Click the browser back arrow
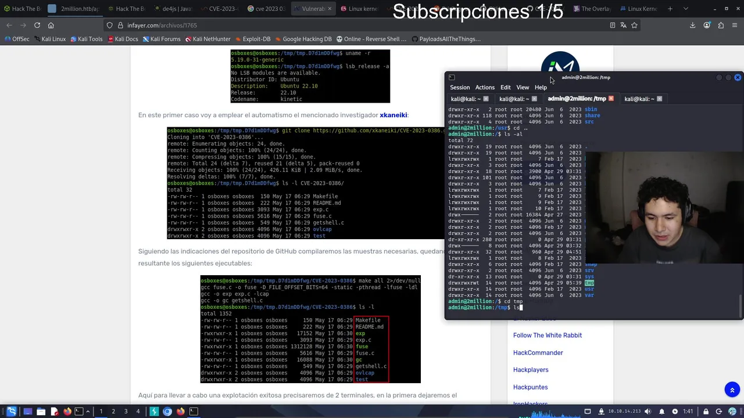The height and width of the screenshot is (418, 744). coord(9,25)
